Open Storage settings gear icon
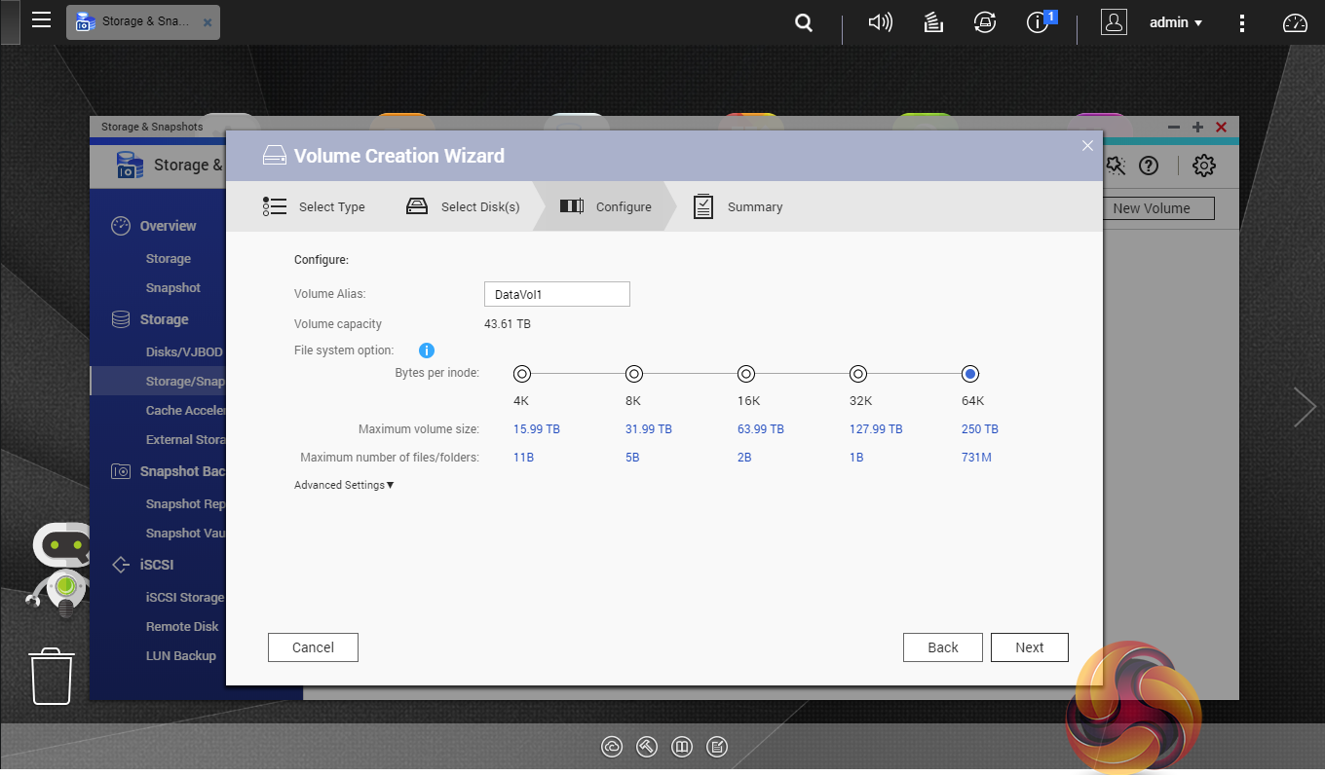This screenshot has height=775, width=1325. (1204, 166)
